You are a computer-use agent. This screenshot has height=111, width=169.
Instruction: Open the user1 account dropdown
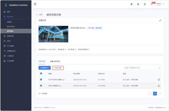(160, 4)
